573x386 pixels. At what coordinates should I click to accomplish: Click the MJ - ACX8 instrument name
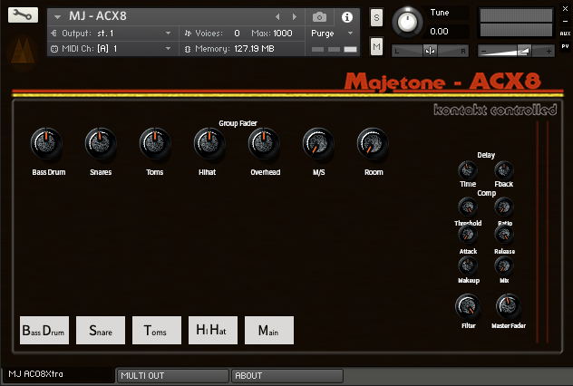tap(98, 16)
